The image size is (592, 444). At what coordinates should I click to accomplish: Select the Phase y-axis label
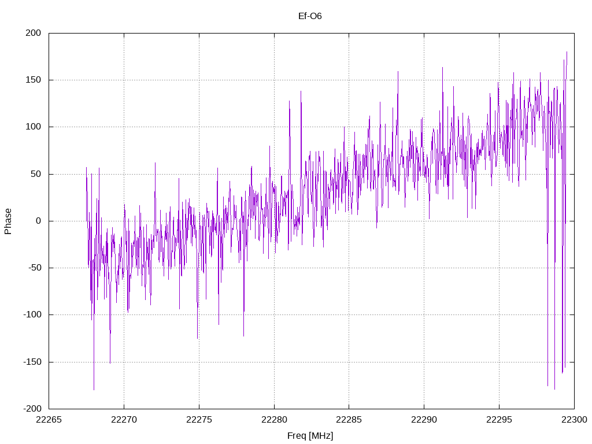pos(8,221)
